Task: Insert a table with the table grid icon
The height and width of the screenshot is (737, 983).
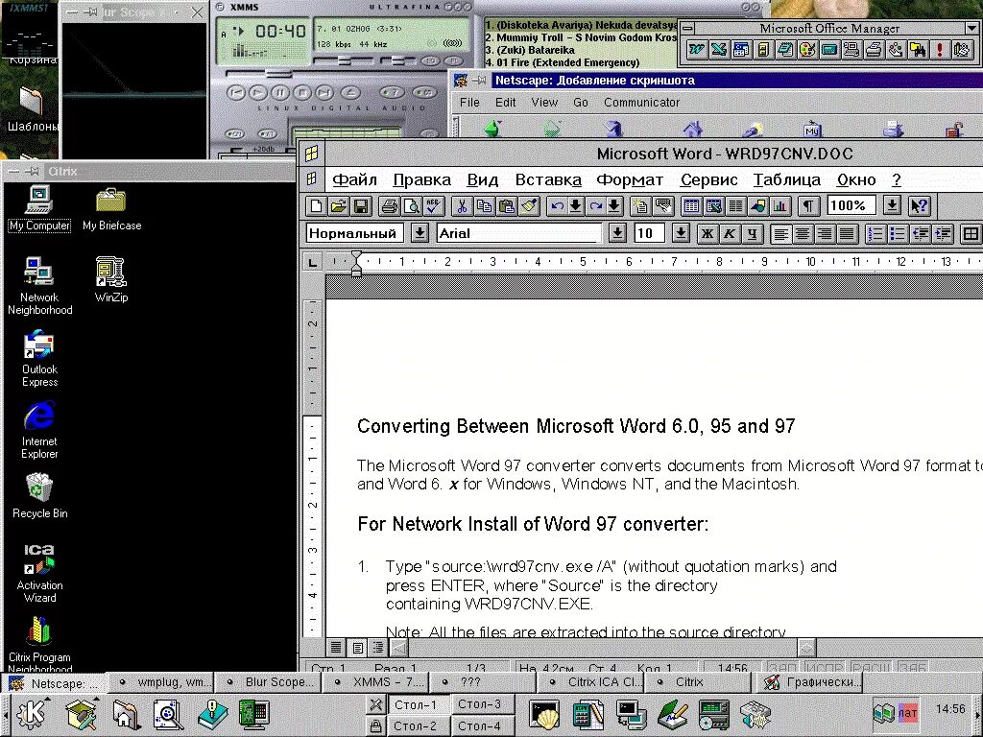Action: click(691, 205)
